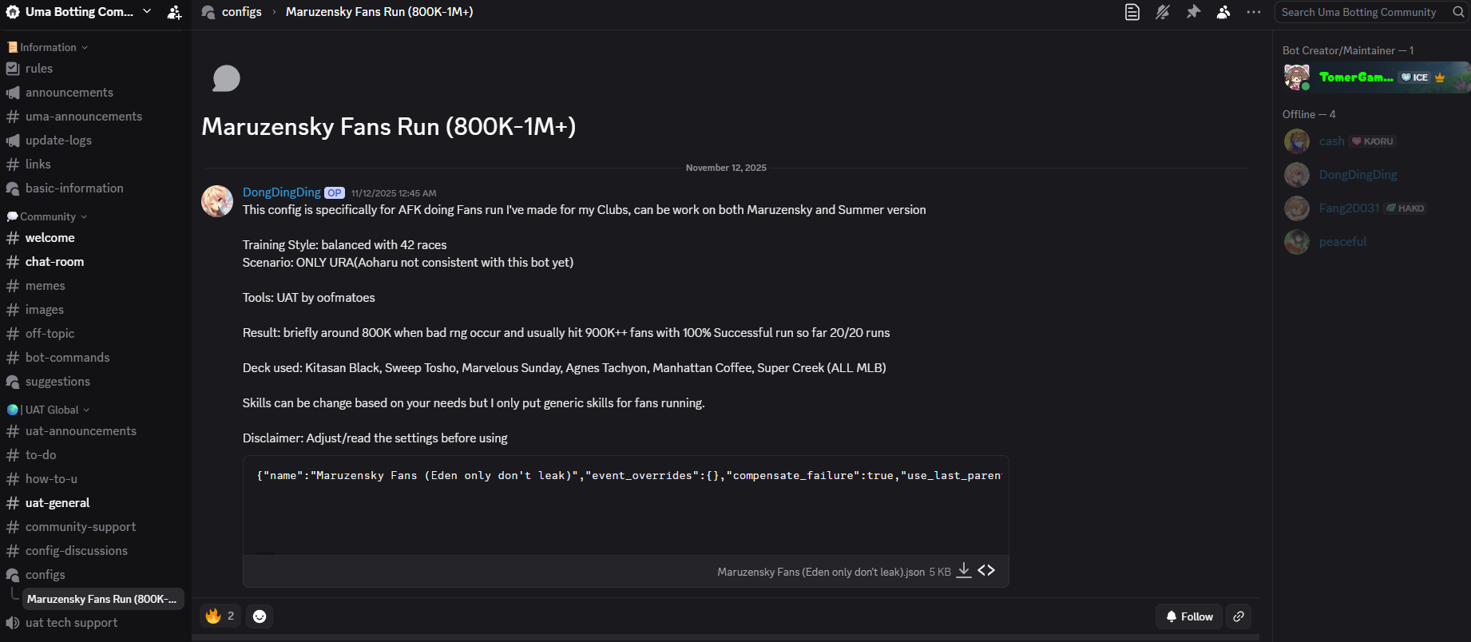The height and width of the screenshot is (642, 1471).
Task: Click the document icon in the header toolbar
Action: point(1132,12)
